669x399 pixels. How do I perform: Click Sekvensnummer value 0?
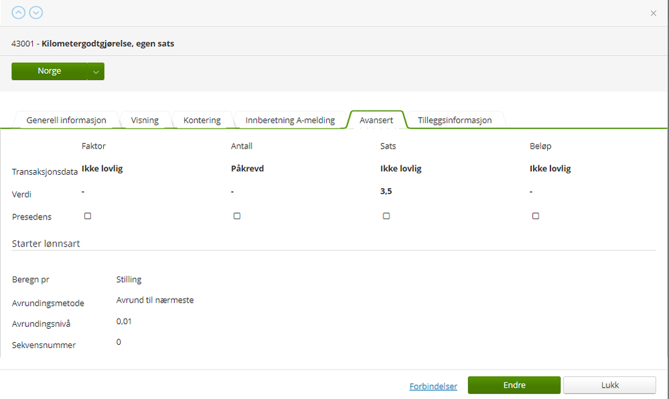[119, 342]
